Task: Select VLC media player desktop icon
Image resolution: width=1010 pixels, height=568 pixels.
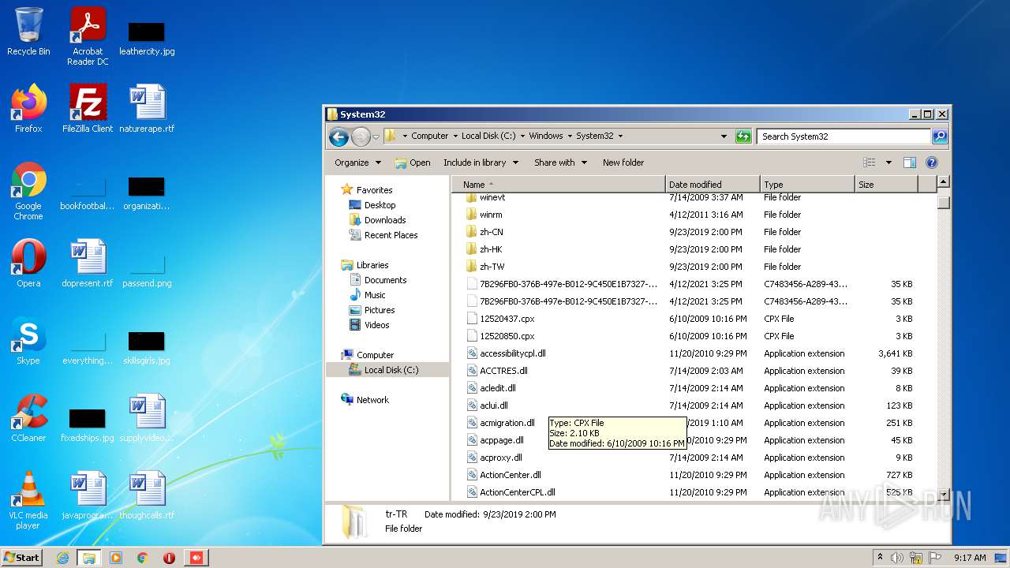Action: click(x=28, y=501)
